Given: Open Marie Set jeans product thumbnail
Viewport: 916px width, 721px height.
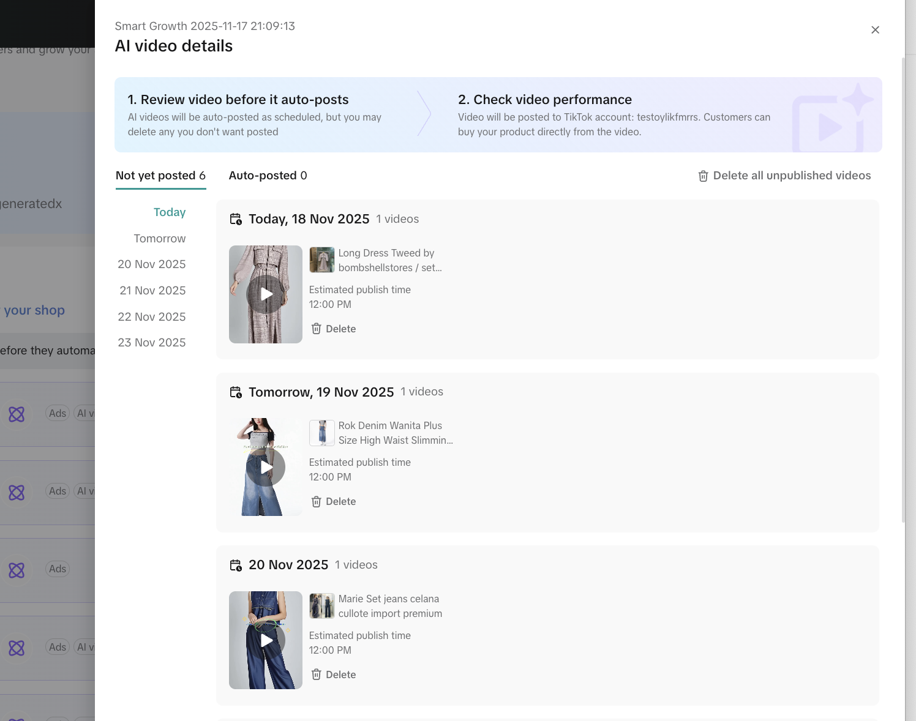Looking at the screenshot, I should [x=322, y=606].
